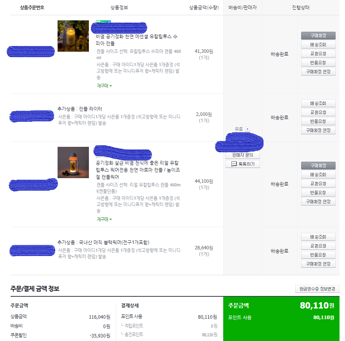Click 구매확정 연장 for the candle lighter
The image size is (345, 341).
point(318,130)
